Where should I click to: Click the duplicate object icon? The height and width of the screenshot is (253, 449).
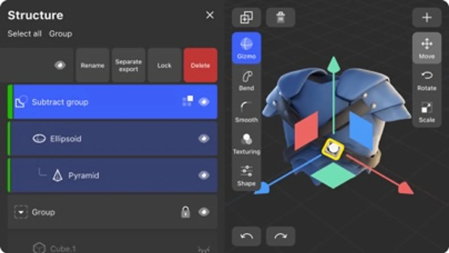tap(246, 17)
